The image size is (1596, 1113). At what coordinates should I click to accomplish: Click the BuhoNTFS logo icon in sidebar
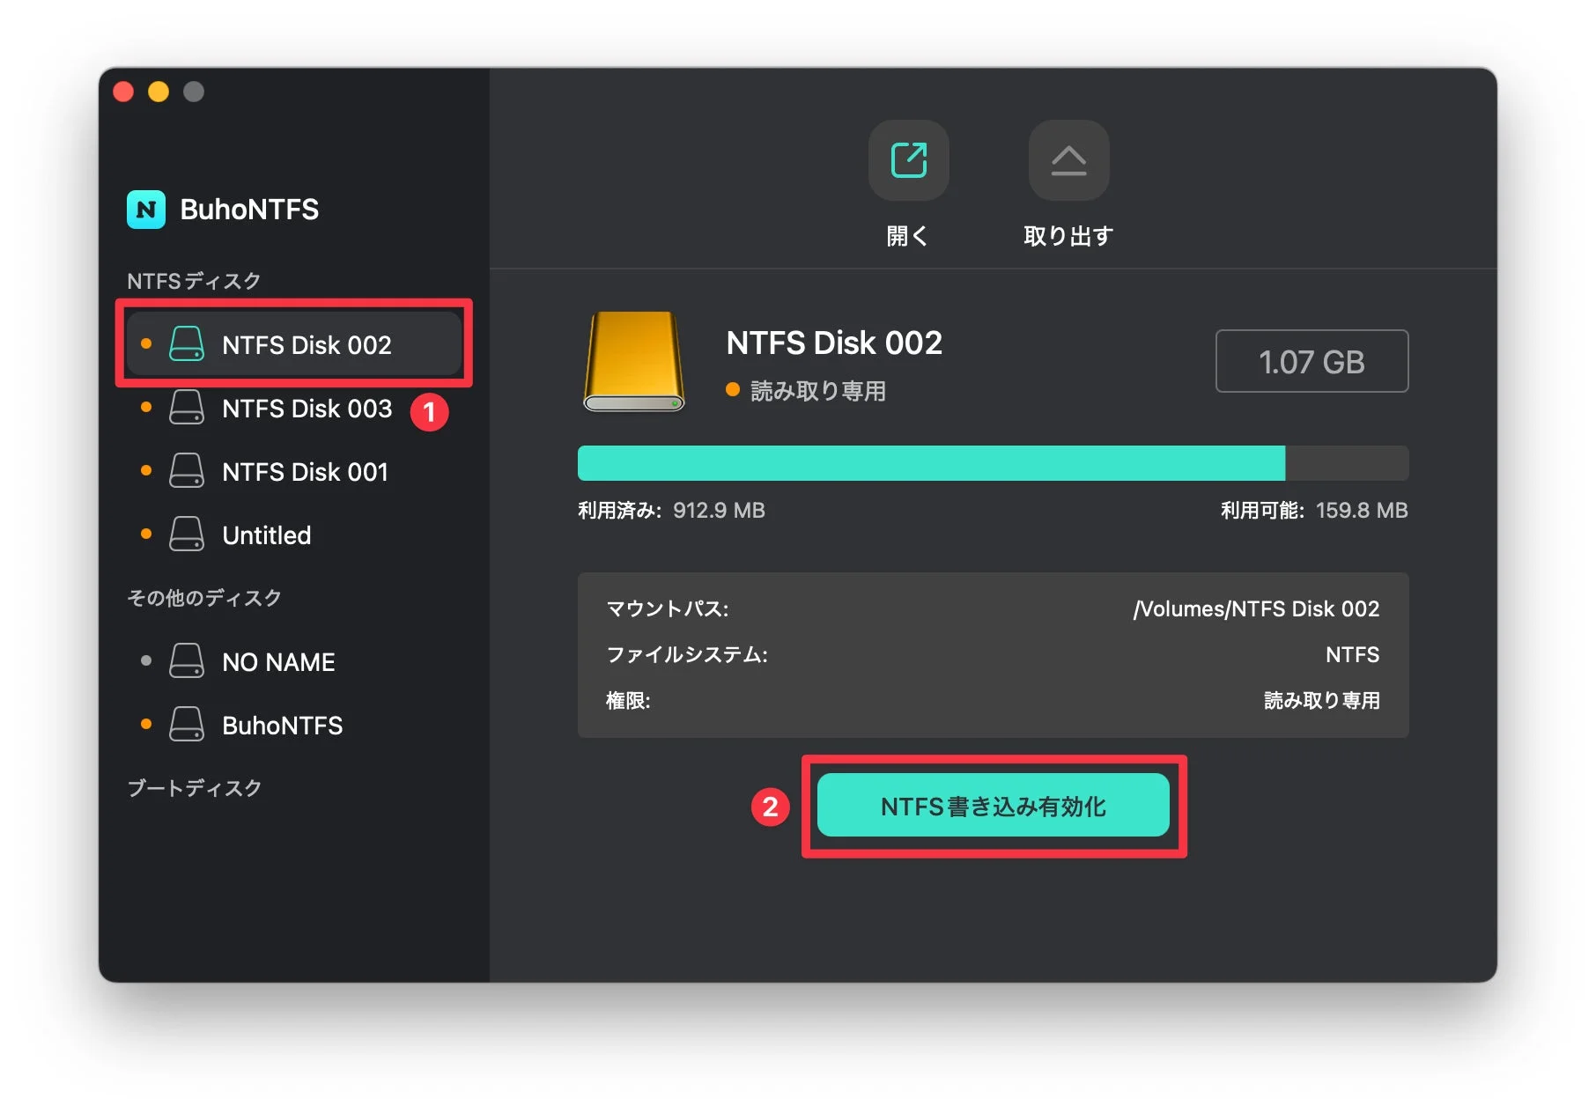tap(146, 210)
